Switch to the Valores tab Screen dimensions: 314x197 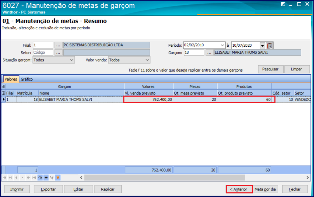point(11,79)
